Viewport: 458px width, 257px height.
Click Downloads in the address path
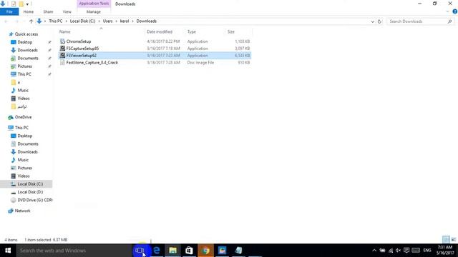coord(146,21)
